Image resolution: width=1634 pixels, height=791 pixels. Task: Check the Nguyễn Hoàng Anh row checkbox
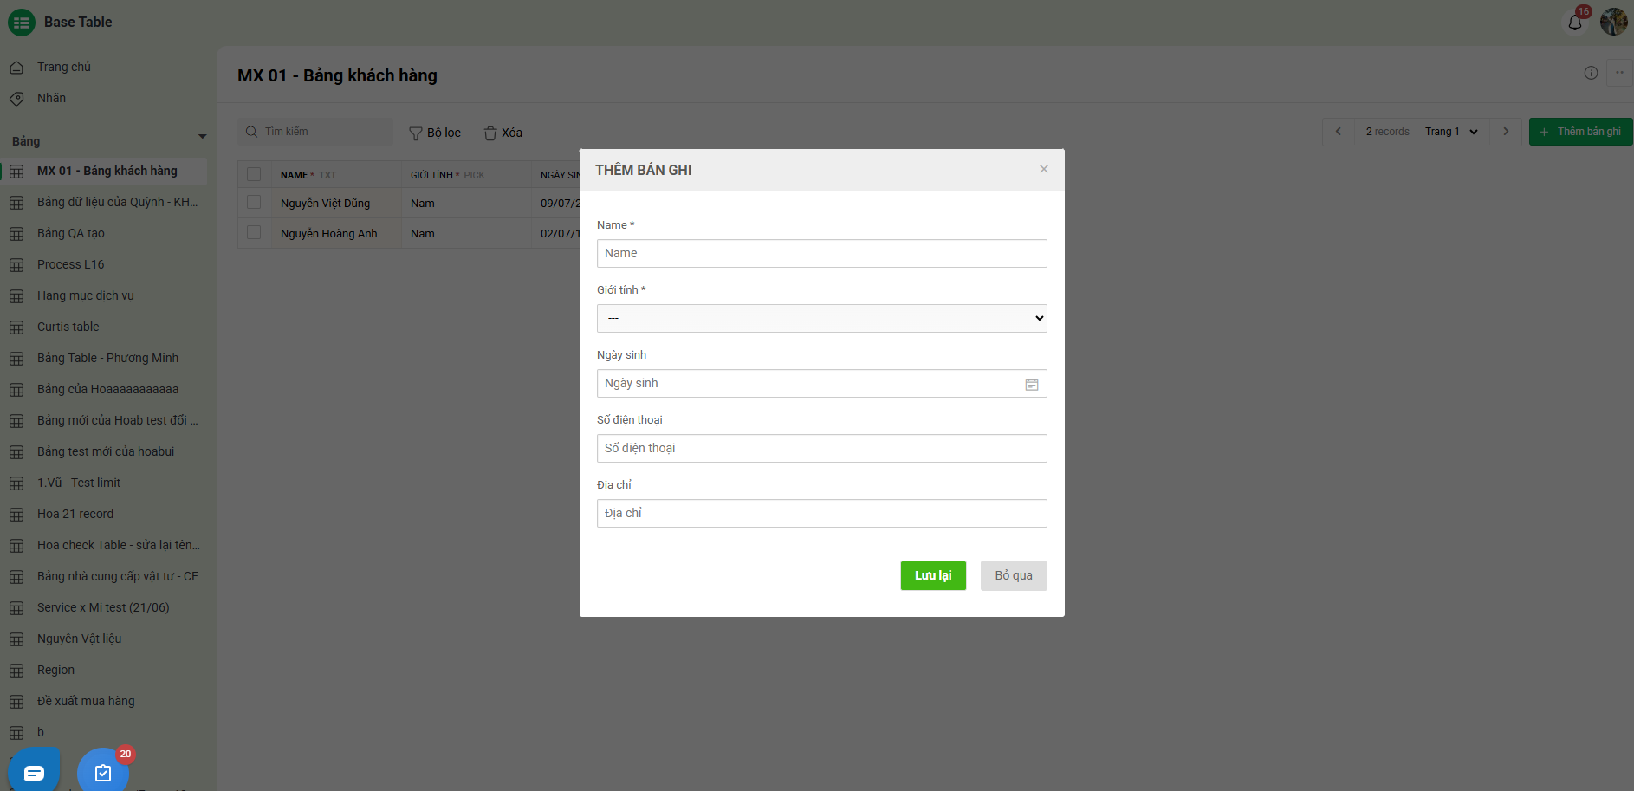pos(254,232)
